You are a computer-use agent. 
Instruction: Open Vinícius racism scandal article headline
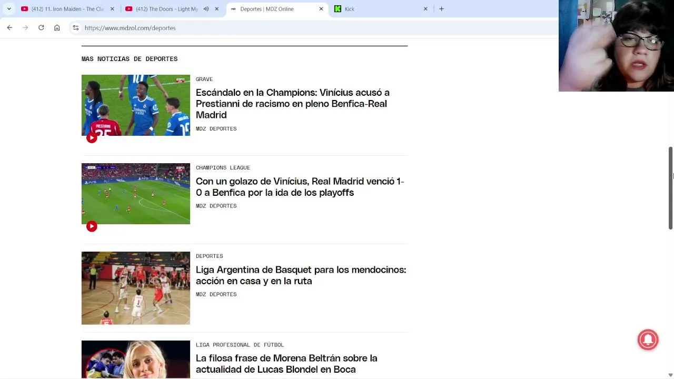tap(293, 104)
